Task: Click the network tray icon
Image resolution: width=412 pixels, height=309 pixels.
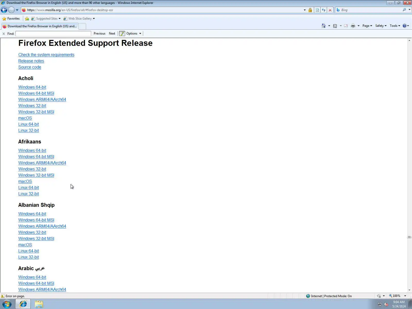Action: 380,304
